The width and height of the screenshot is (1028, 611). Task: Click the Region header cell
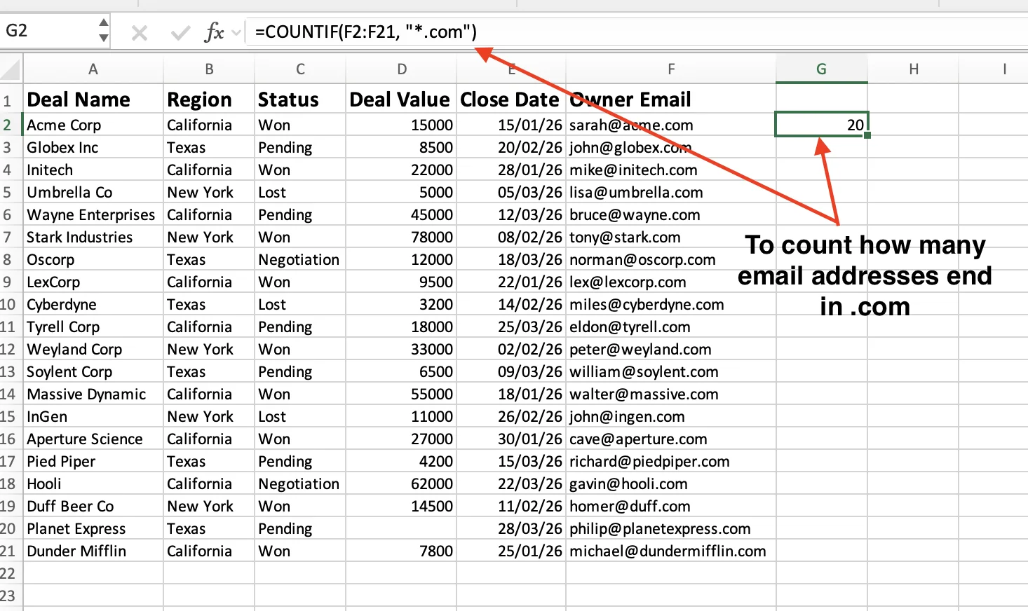coord(209,99)
